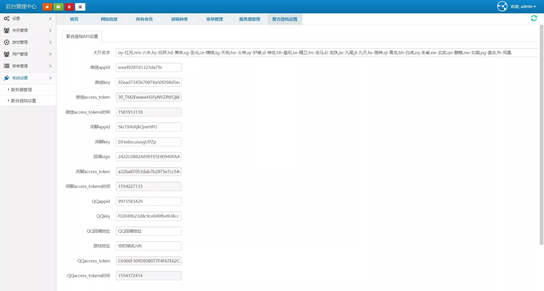Click the green refresh icon
This screenshot has height=291, width=544.
coord(534,18)
